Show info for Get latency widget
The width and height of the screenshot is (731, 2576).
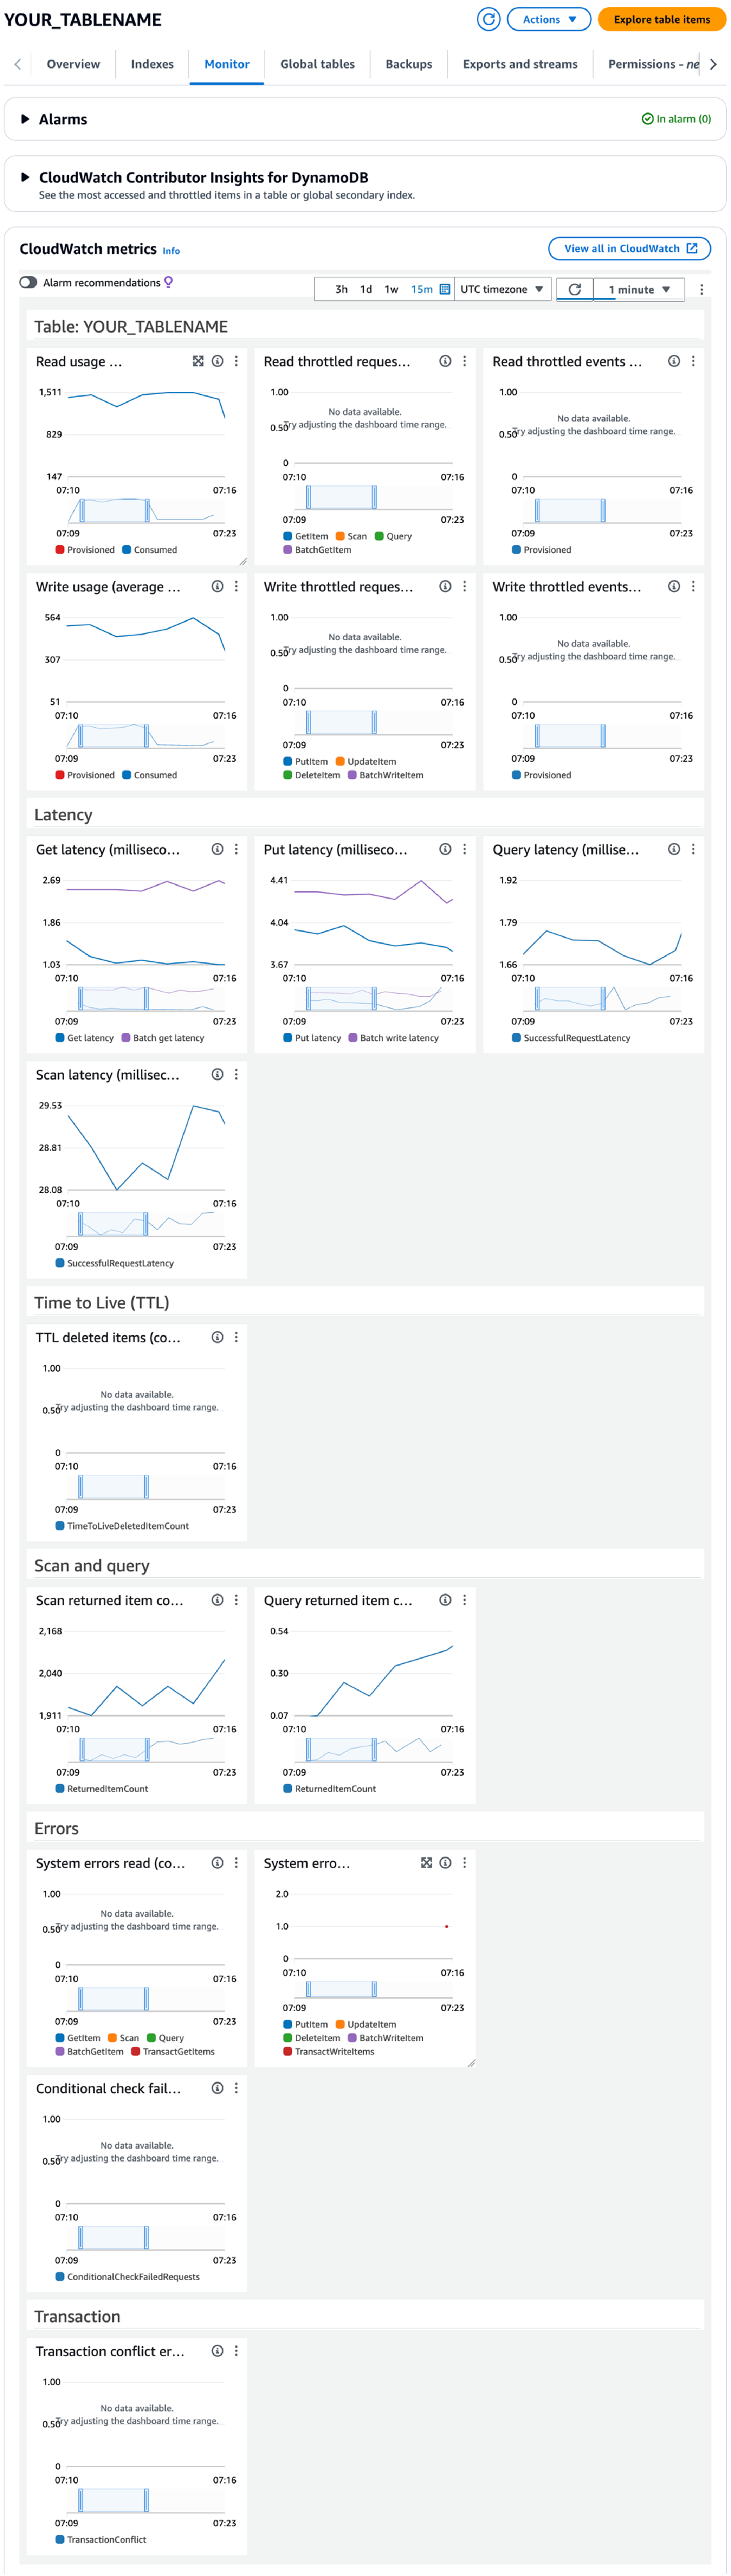(217, 849)
